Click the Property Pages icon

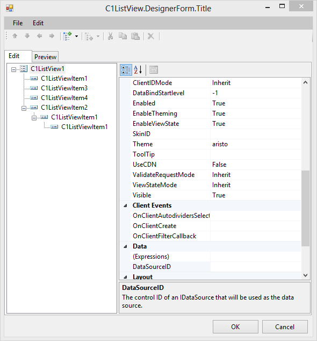(154, 70)
